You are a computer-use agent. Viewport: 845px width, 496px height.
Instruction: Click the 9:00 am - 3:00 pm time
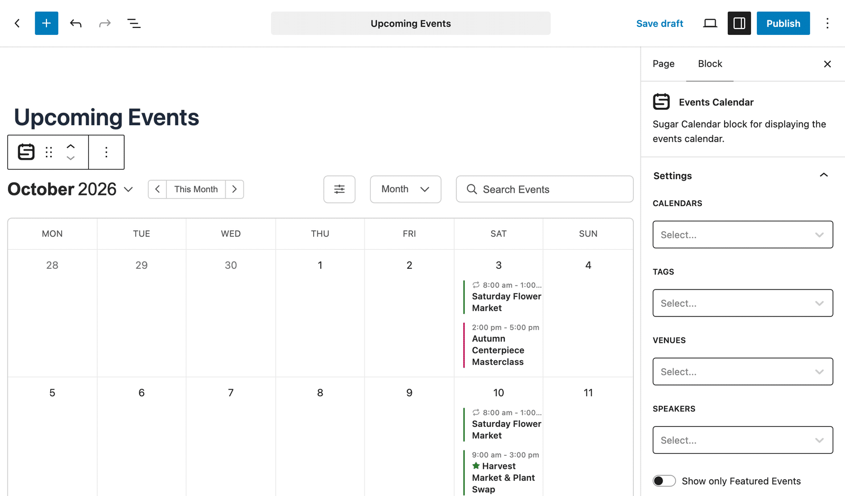[x=505, y=454]
